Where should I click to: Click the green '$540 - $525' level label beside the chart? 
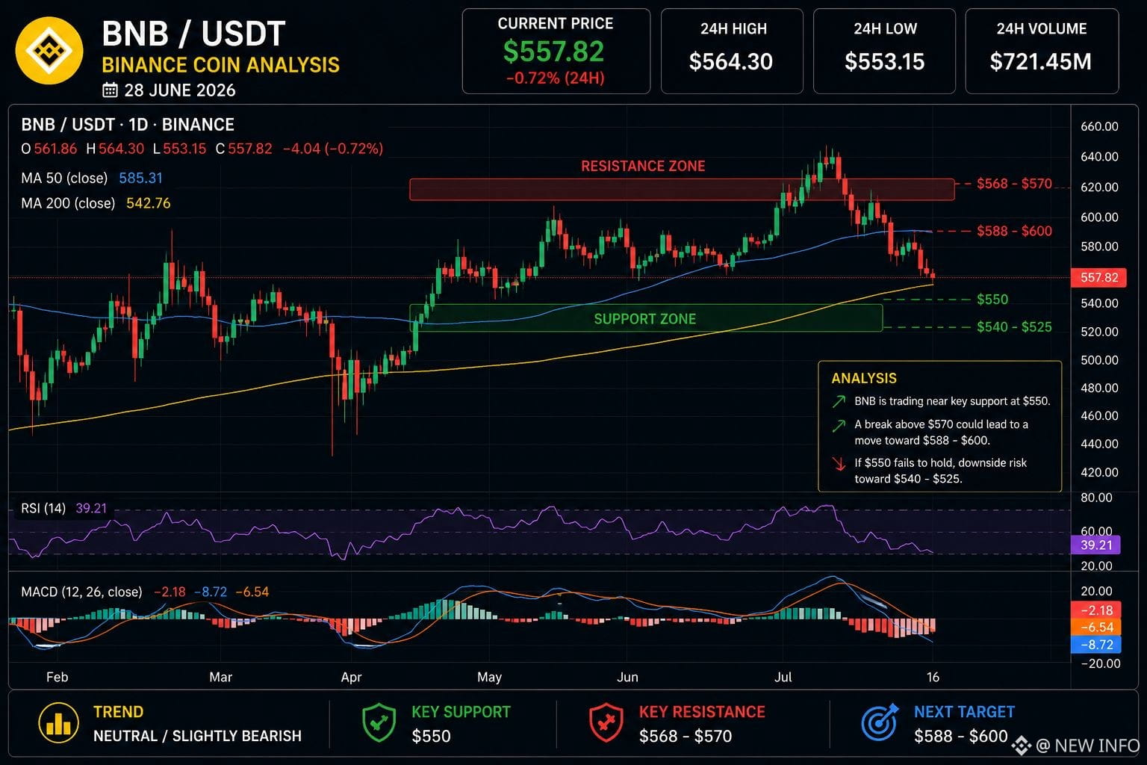(x=1014, y=327)
